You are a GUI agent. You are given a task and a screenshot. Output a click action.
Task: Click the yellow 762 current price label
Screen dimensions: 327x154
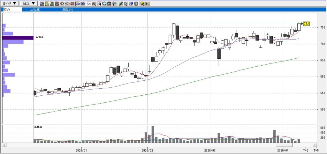[306, 24]
